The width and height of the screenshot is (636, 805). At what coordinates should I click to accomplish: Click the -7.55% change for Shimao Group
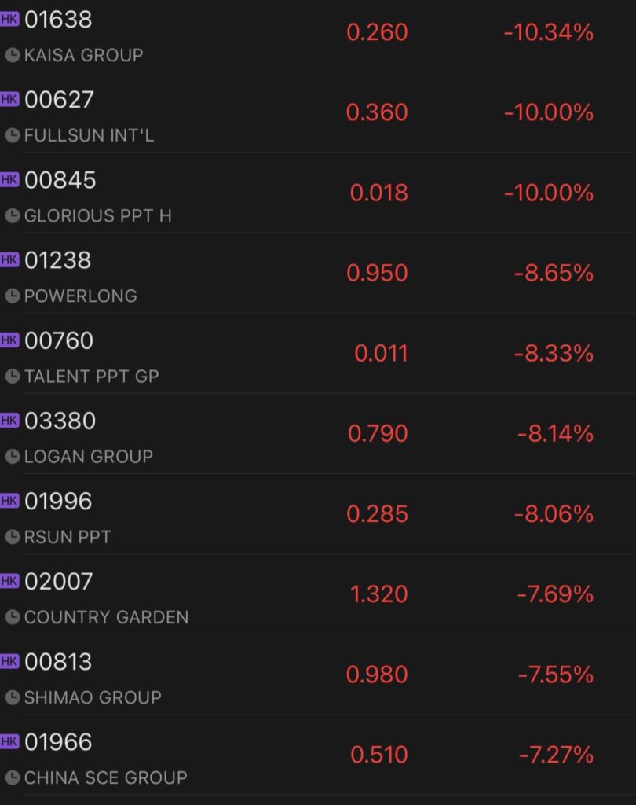(x=555, y=675)
